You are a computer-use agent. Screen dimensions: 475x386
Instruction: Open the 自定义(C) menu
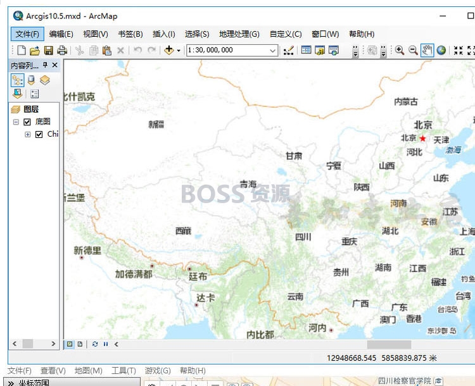click(x=286, y=34)
